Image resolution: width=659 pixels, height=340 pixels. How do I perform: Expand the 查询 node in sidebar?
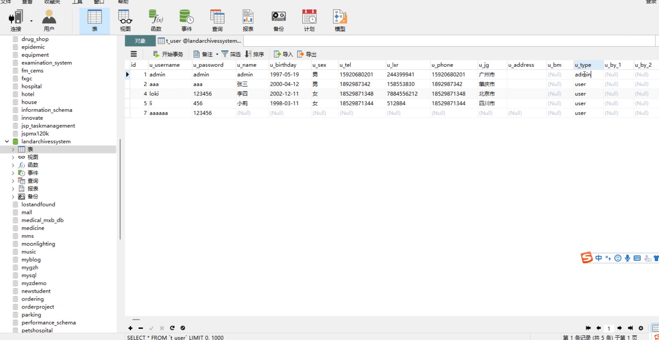click(13, 181)
